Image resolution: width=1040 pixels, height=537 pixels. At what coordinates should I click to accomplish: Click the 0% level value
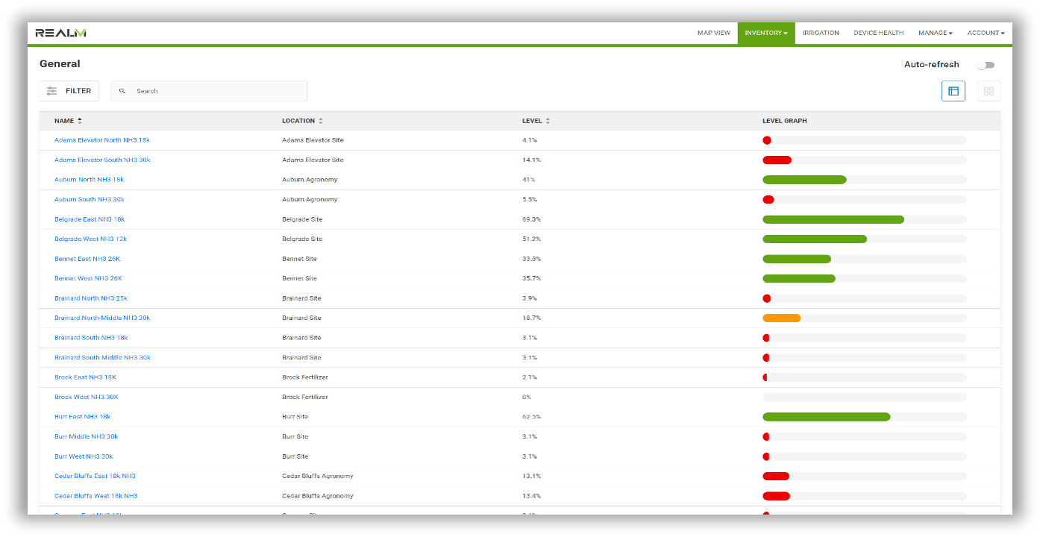click(x=527, y=397)
